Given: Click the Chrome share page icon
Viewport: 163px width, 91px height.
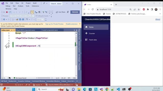Looking at the screenshot, I should [135, 9].
